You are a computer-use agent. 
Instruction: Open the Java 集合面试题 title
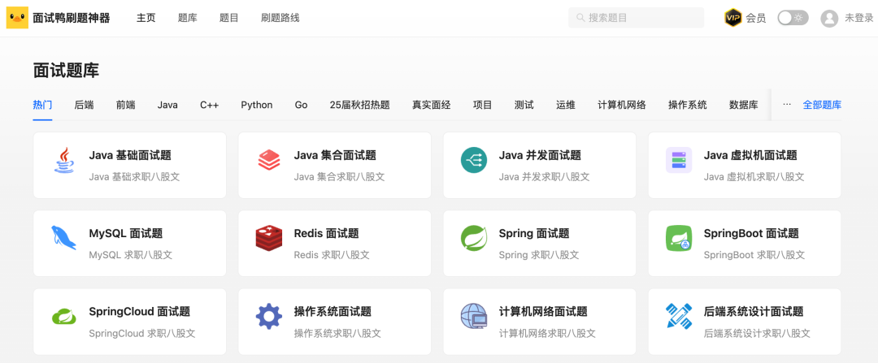pos(335,155)
